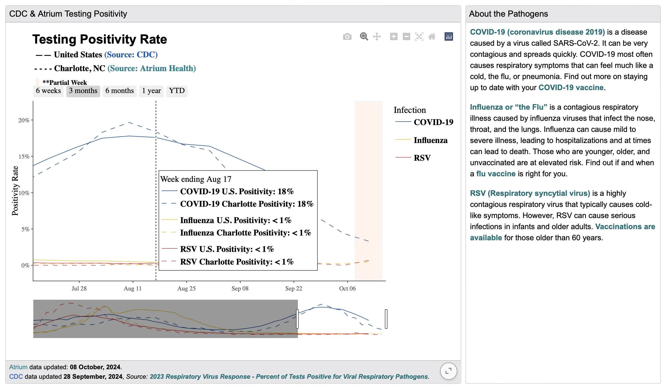665x388 pixels.
Task: Zoom in using the plus icon
Action: (x=394, y=36)
